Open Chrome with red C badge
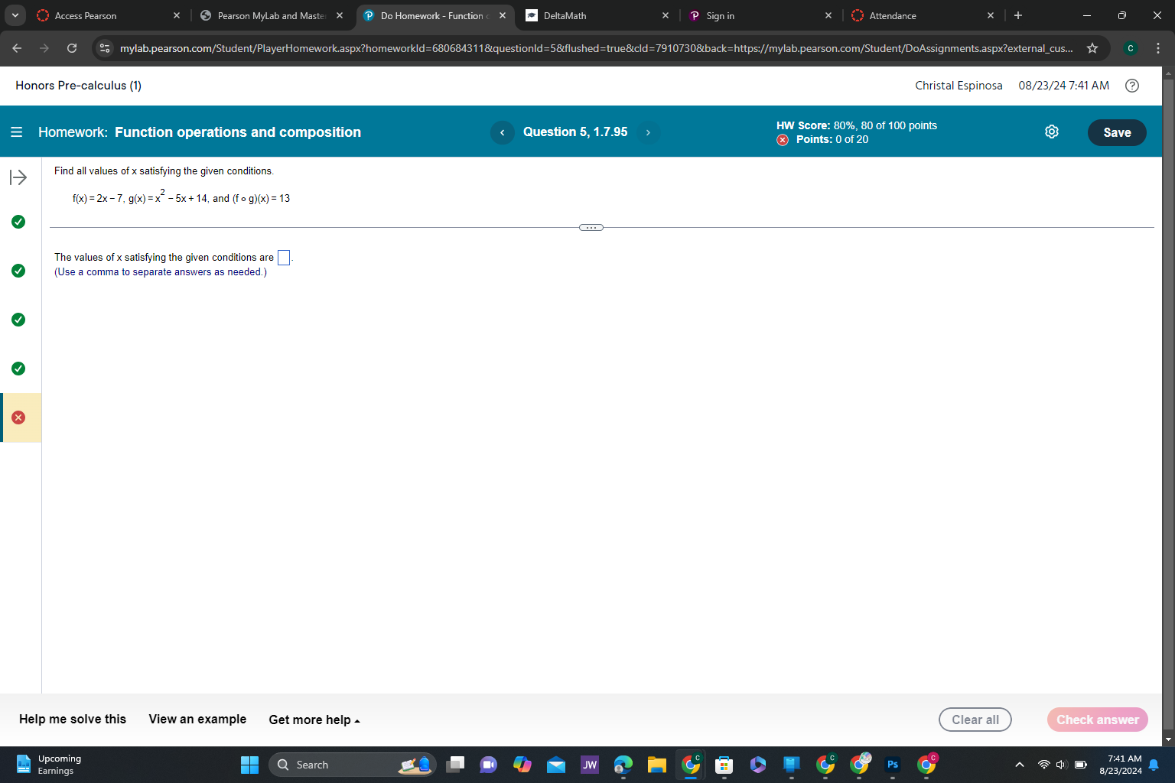1175x783 pixels. click(926, 764)
